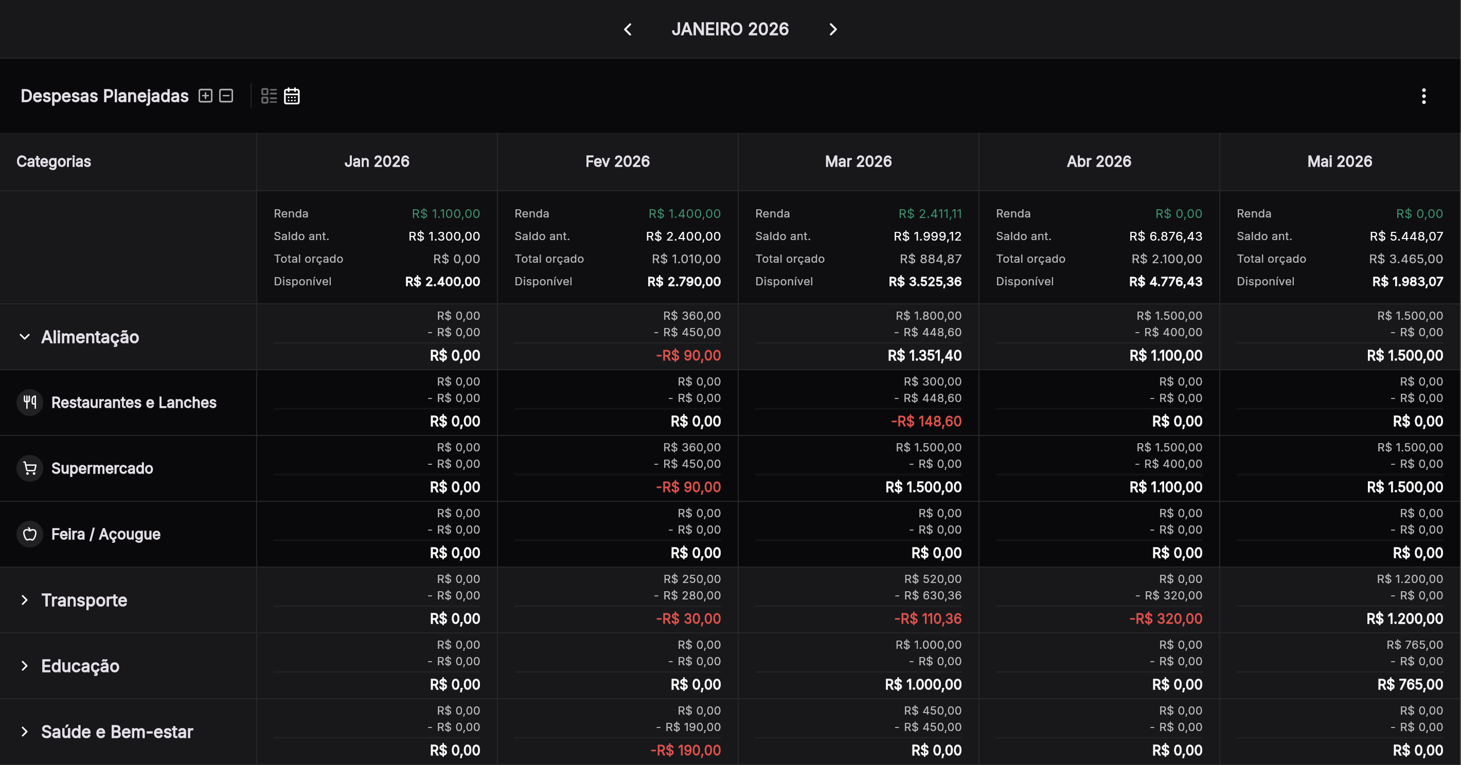The image size is (1461, 765).
Task: Click Educação Mai 2026 balance R$ 765,00
Action: (x=1411, y=684)
